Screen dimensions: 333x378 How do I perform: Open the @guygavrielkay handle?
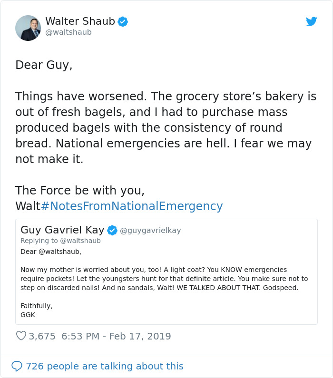pos(150,231)
